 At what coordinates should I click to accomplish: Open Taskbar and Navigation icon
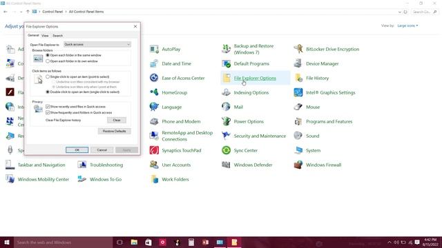[x=10, y=165]
